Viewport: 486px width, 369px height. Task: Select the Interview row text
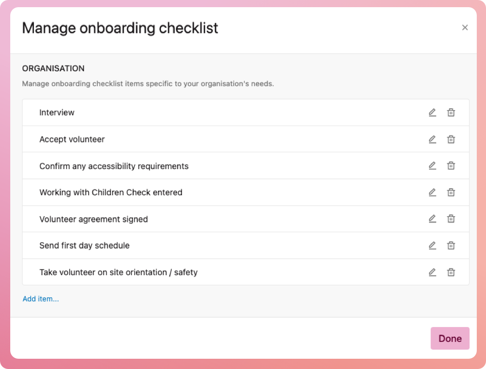(57, 113)
